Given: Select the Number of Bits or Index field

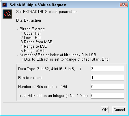Looking at the screenshot, I should (107, 87).
